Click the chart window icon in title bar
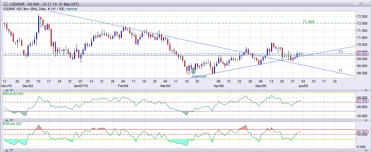The width and height of the screenshot is (372, 152). coord(5,4)
